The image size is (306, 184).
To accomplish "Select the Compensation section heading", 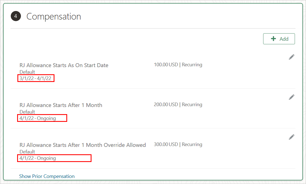I will click(54, 17).
